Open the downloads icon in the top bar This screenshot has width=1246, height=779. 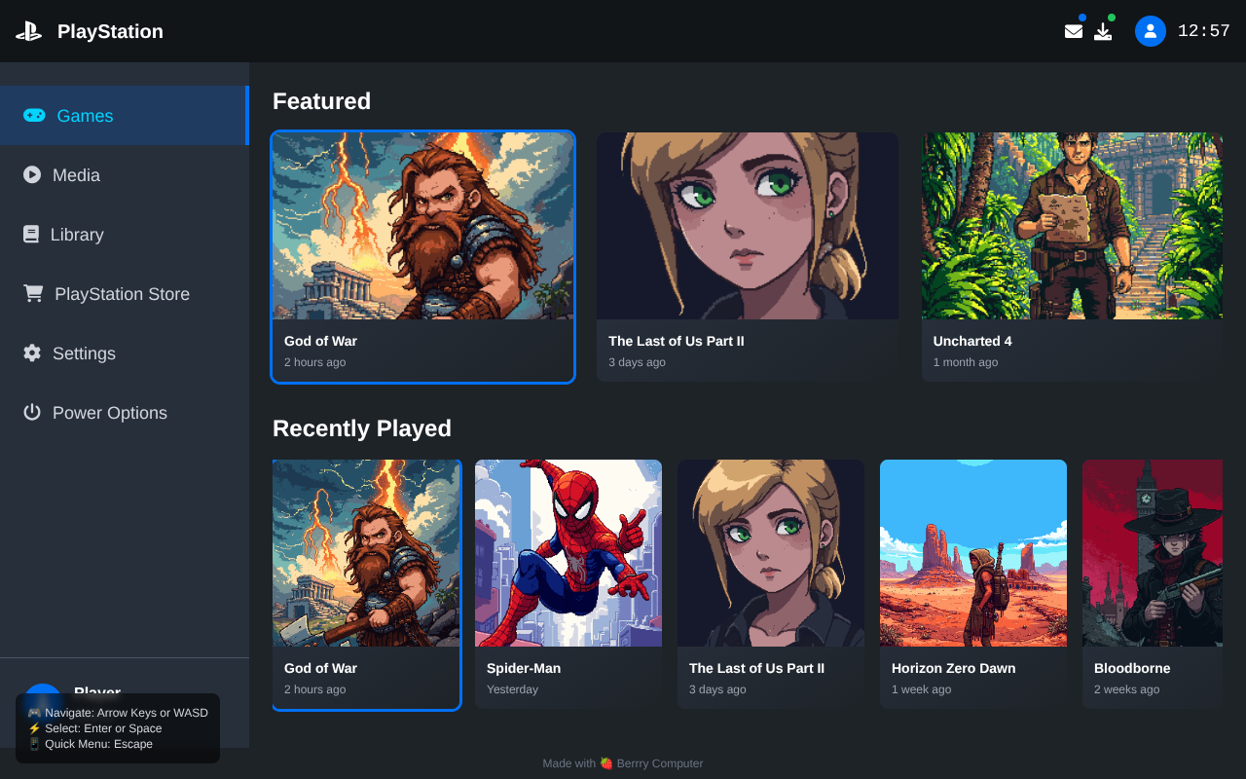[x=1103, y=30]
